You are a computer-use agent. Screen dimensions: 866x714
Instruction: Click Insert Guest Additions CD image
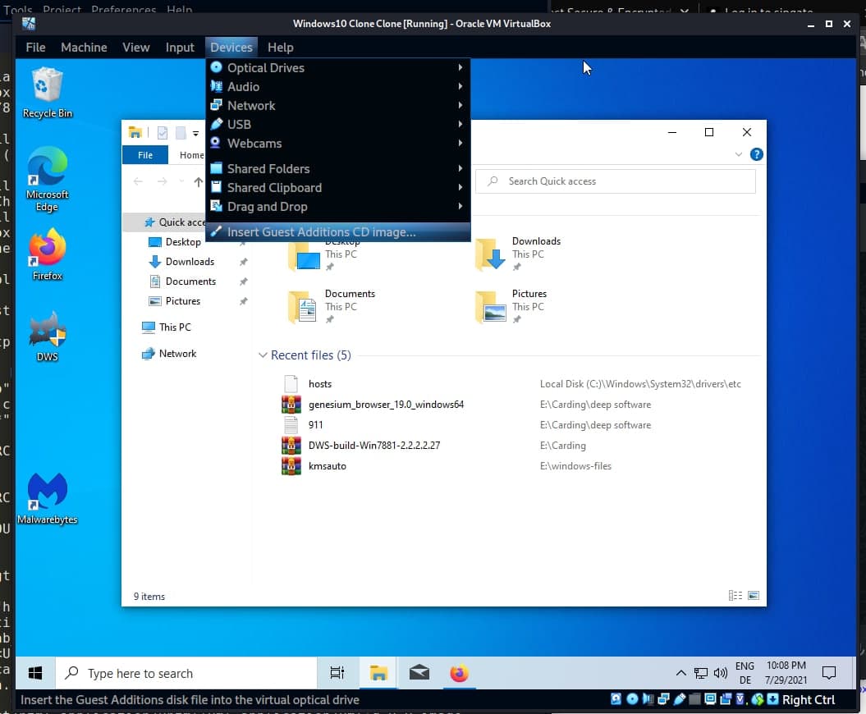[338, 232]
